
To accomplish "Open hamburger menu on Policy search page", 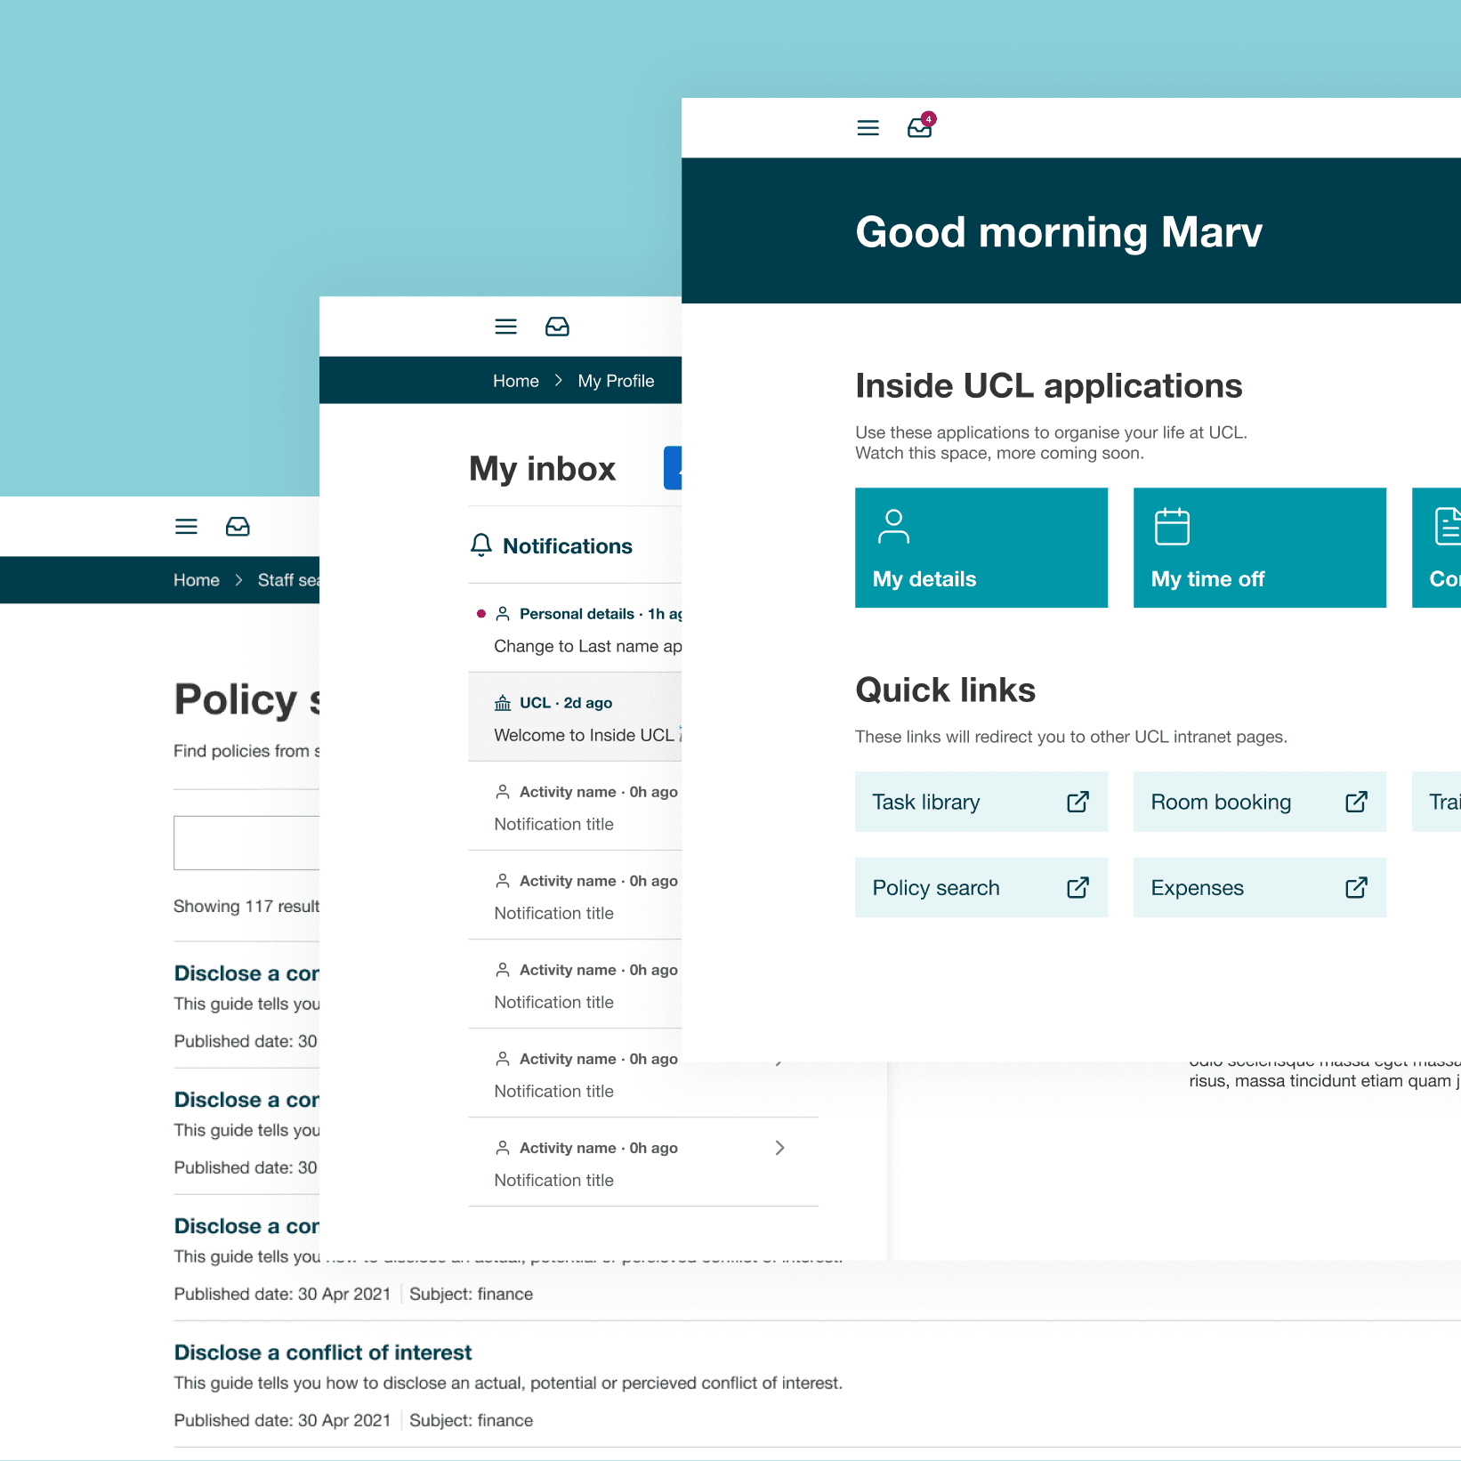I will click(x=186, y=527).
